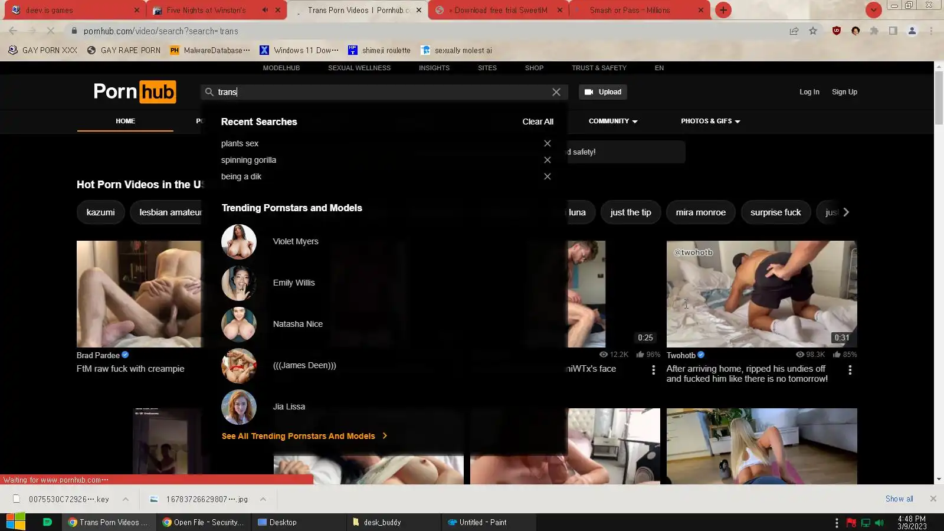Image resolution: width=944 pixels, height=531 pixels.
Task: Choose recent search 'spinning gorilla'
Action: (248, 160)
